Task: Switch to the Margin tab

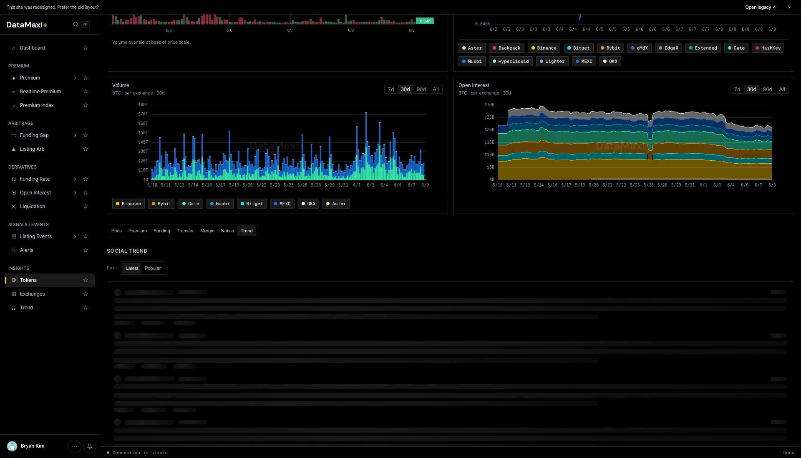Action: (207, 231)
